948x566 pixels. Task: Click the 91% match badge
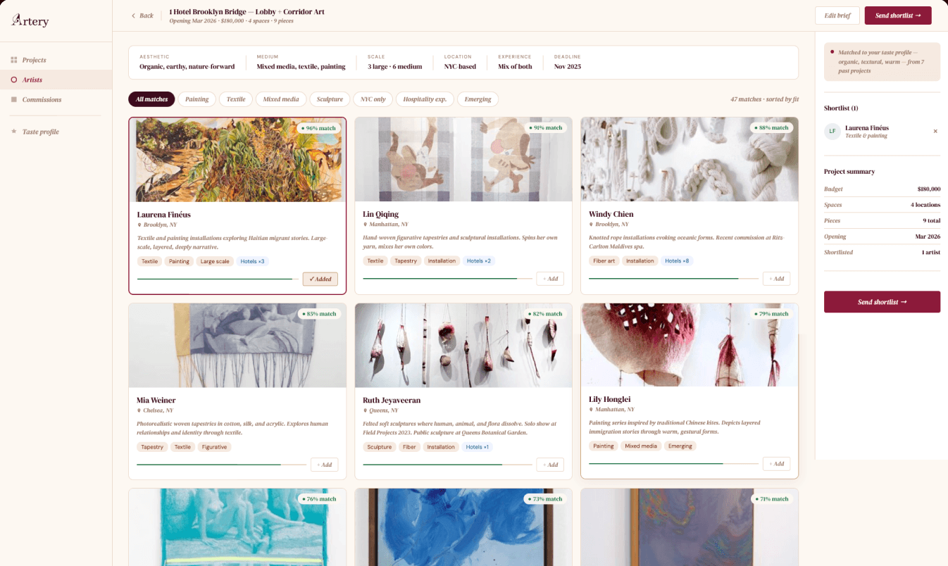click(x=545, y=128)
